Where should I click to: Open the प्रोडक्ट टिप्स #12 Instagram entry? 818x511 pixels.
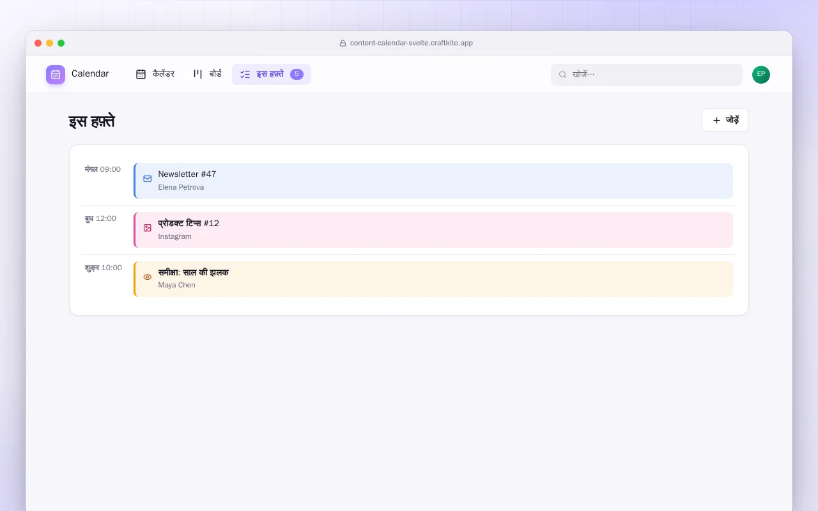click(433, 230)
